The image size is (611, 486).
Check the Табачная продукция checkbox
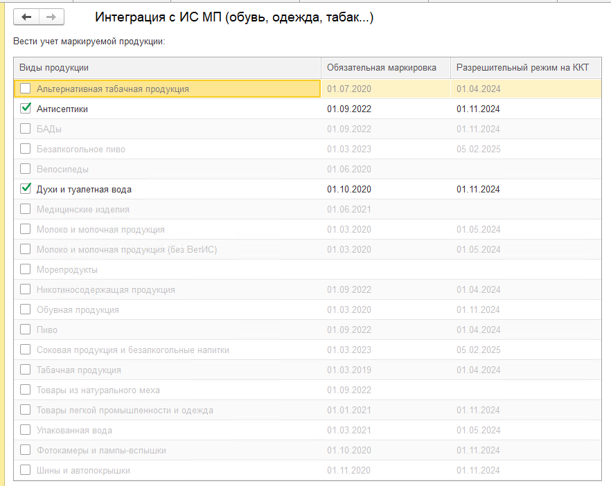coord(26,370)
